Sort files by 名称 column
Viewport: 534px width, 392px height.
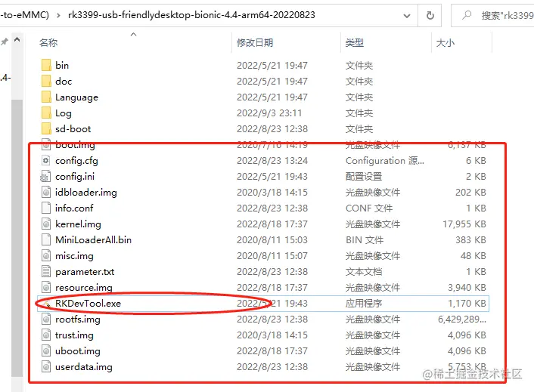pyautogui.click(x=48, y=42)
